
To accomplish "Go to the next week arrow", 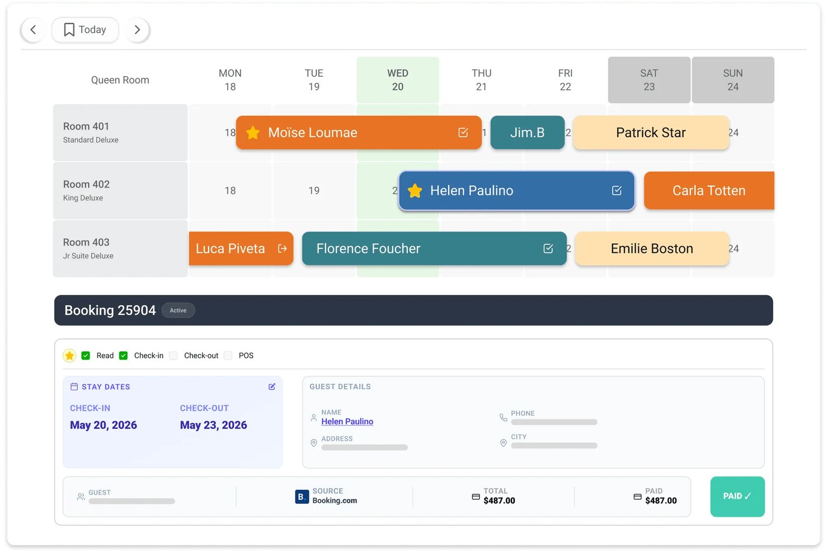I will [x=138, y=30].
